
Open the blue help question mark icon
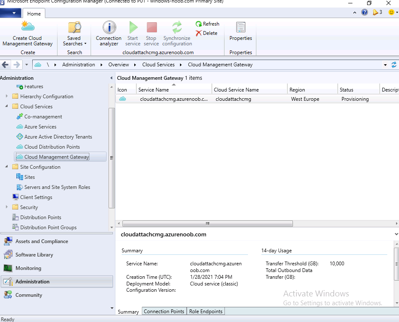tap(365, 12)
